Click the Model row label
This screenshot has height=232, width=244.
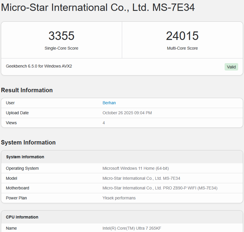(11, 178)
